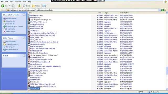Expand the address bar dropdown
This screenshot has width=168, height=94.
coord(159,10)
